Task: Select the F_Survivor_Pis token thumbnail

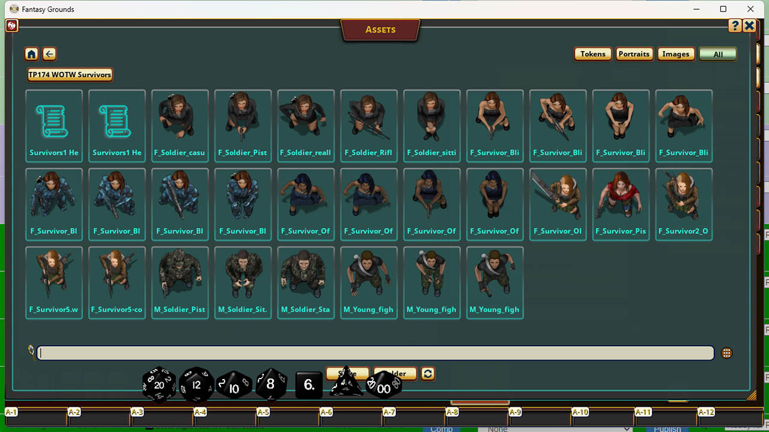Action: [621, 205]
